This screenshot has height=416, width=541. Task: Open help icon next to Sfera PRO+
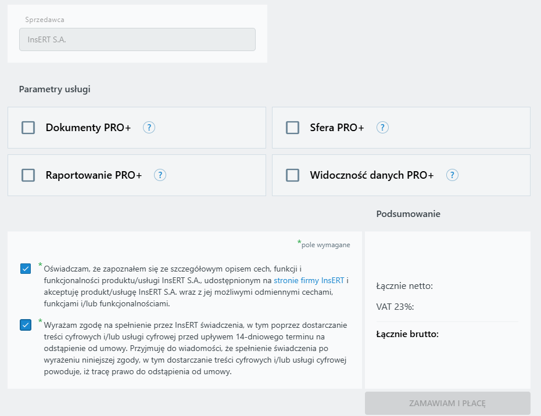pyautogui.click(x=382, y=128)
